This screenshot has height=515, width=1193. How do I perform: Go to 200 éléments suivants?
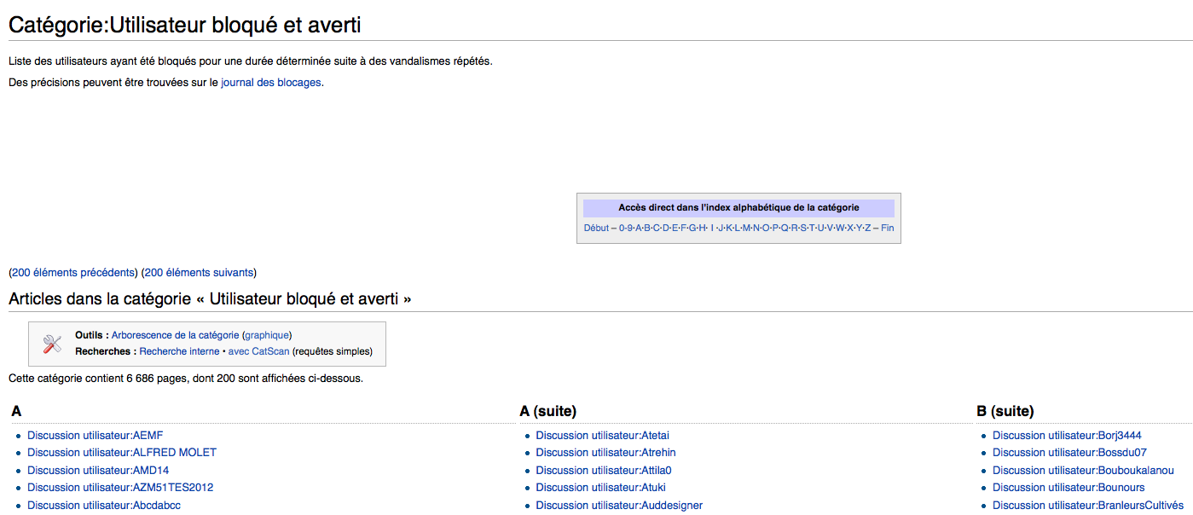tap(199, 273)
